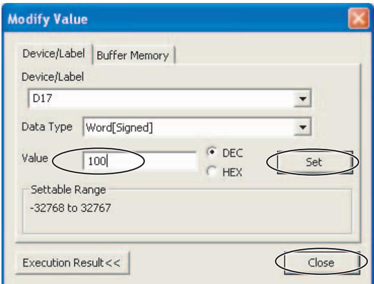Click the Set button

tap(315, 163)
